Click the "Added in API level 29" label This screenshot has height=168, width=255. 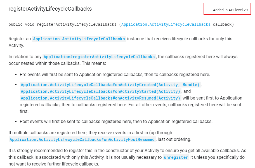coord(230,10)
